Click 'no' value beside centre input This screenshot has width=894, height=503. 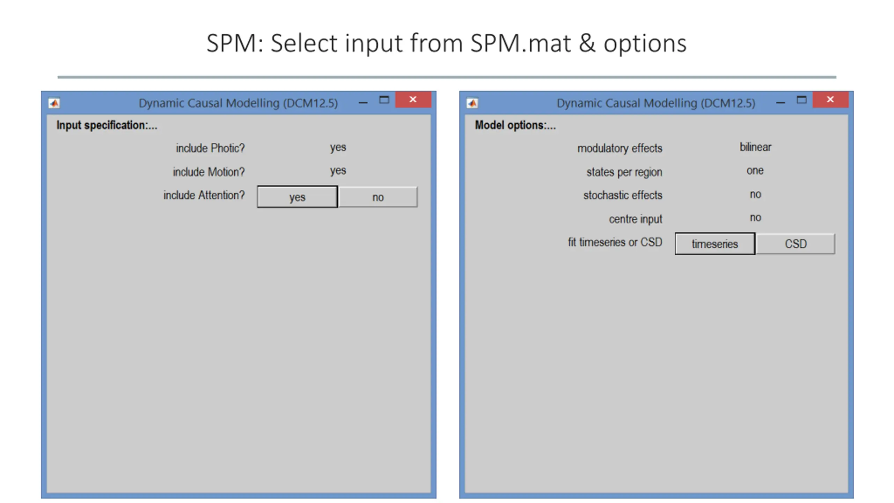tap(755, 218)
